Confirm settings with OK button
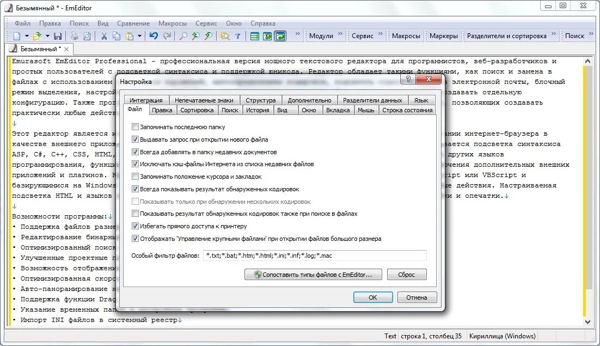Image resolution: width=600 pixels, height=346 pixels. (x=373, y=298)
